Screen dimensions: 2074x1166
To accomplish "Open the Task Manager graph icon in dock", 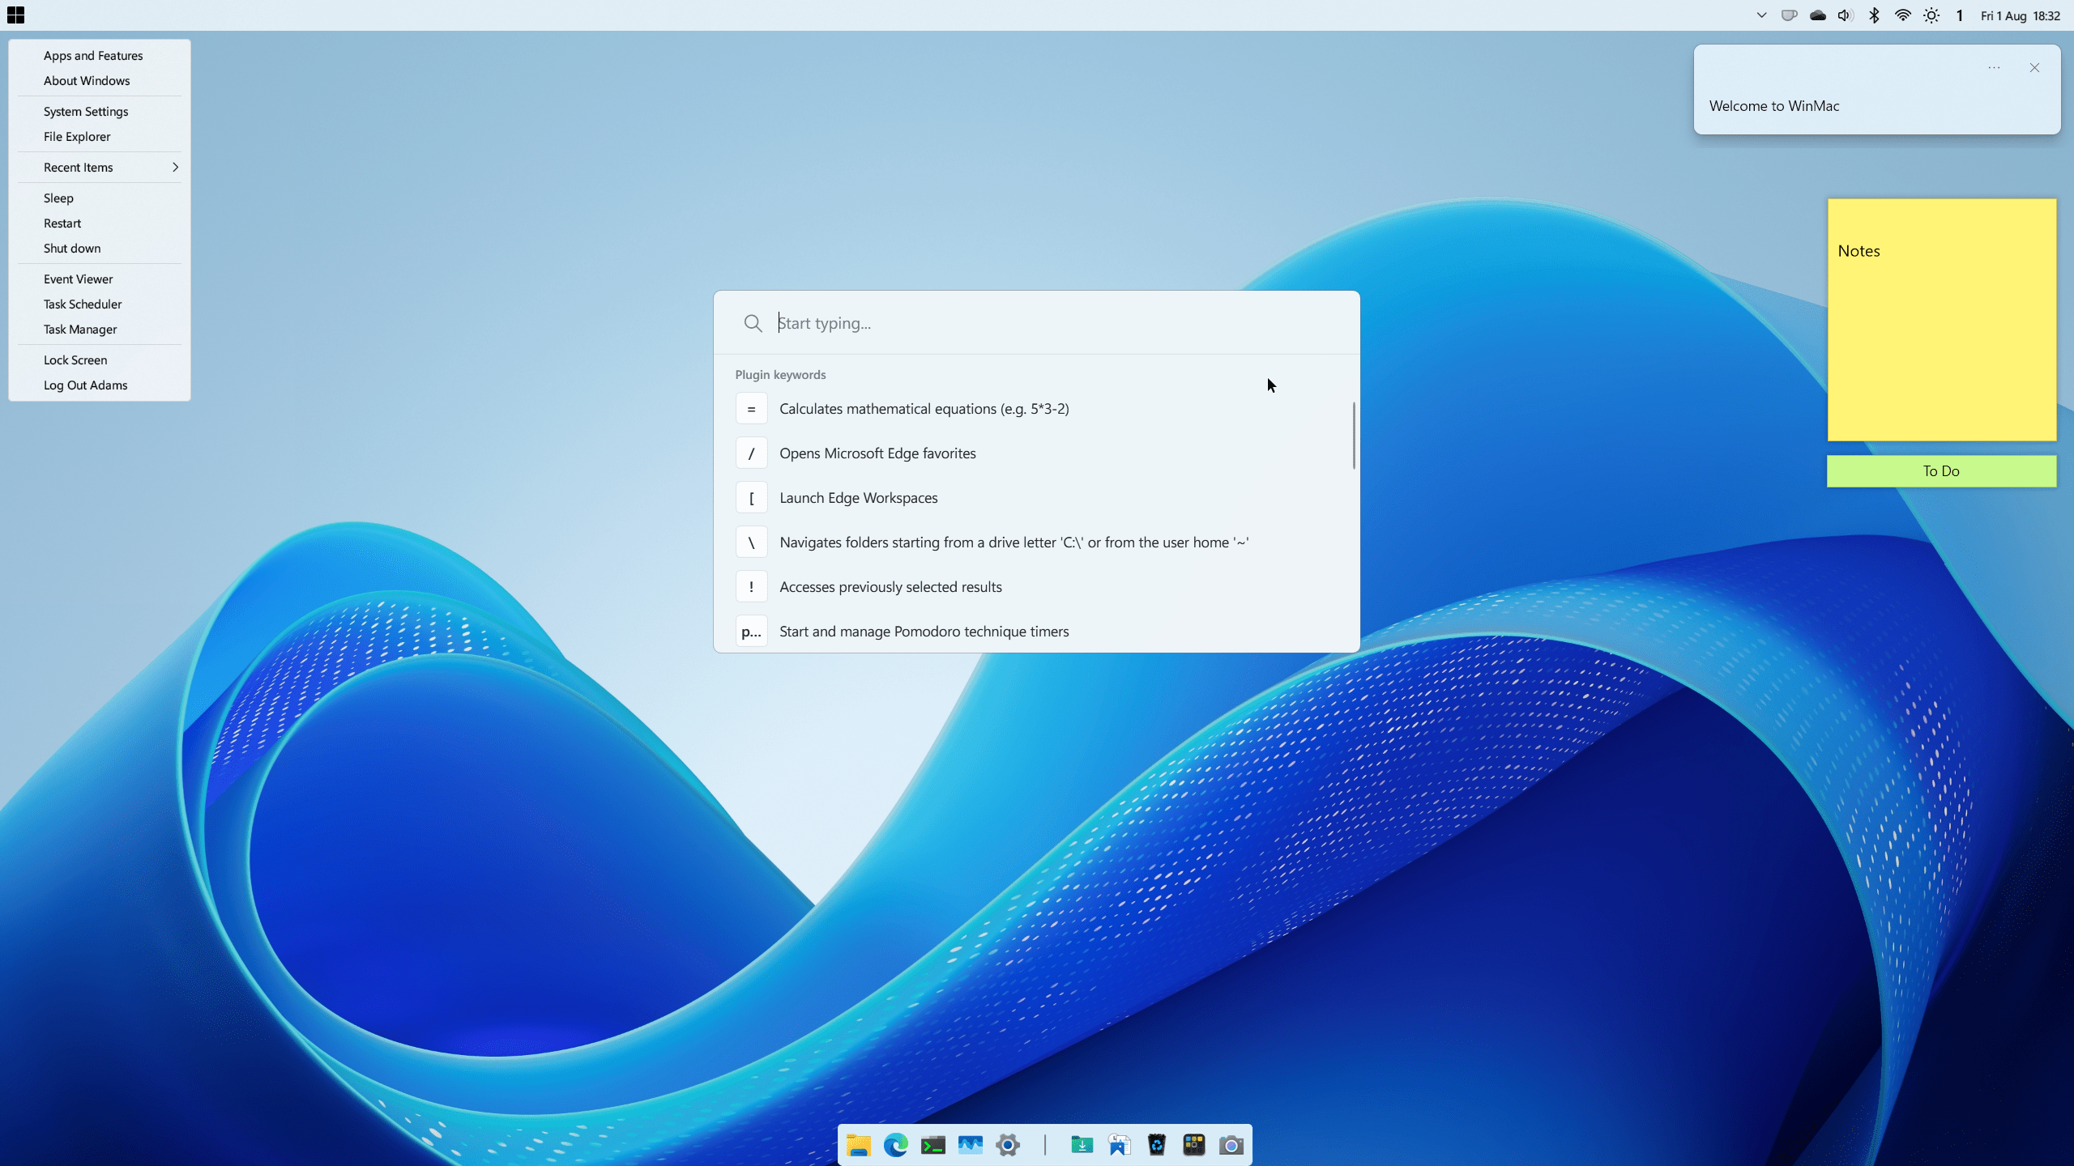I will coord(970,1145).
